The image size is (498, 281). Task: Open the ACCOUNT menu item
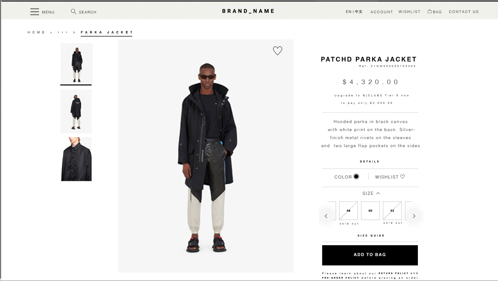(x=382, y=12)
